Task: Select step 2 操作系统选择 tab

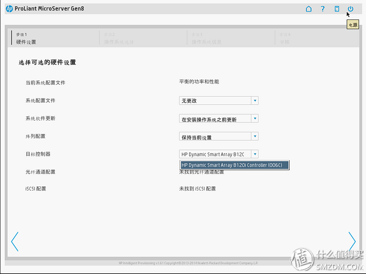Action: (x=143, y=38)
